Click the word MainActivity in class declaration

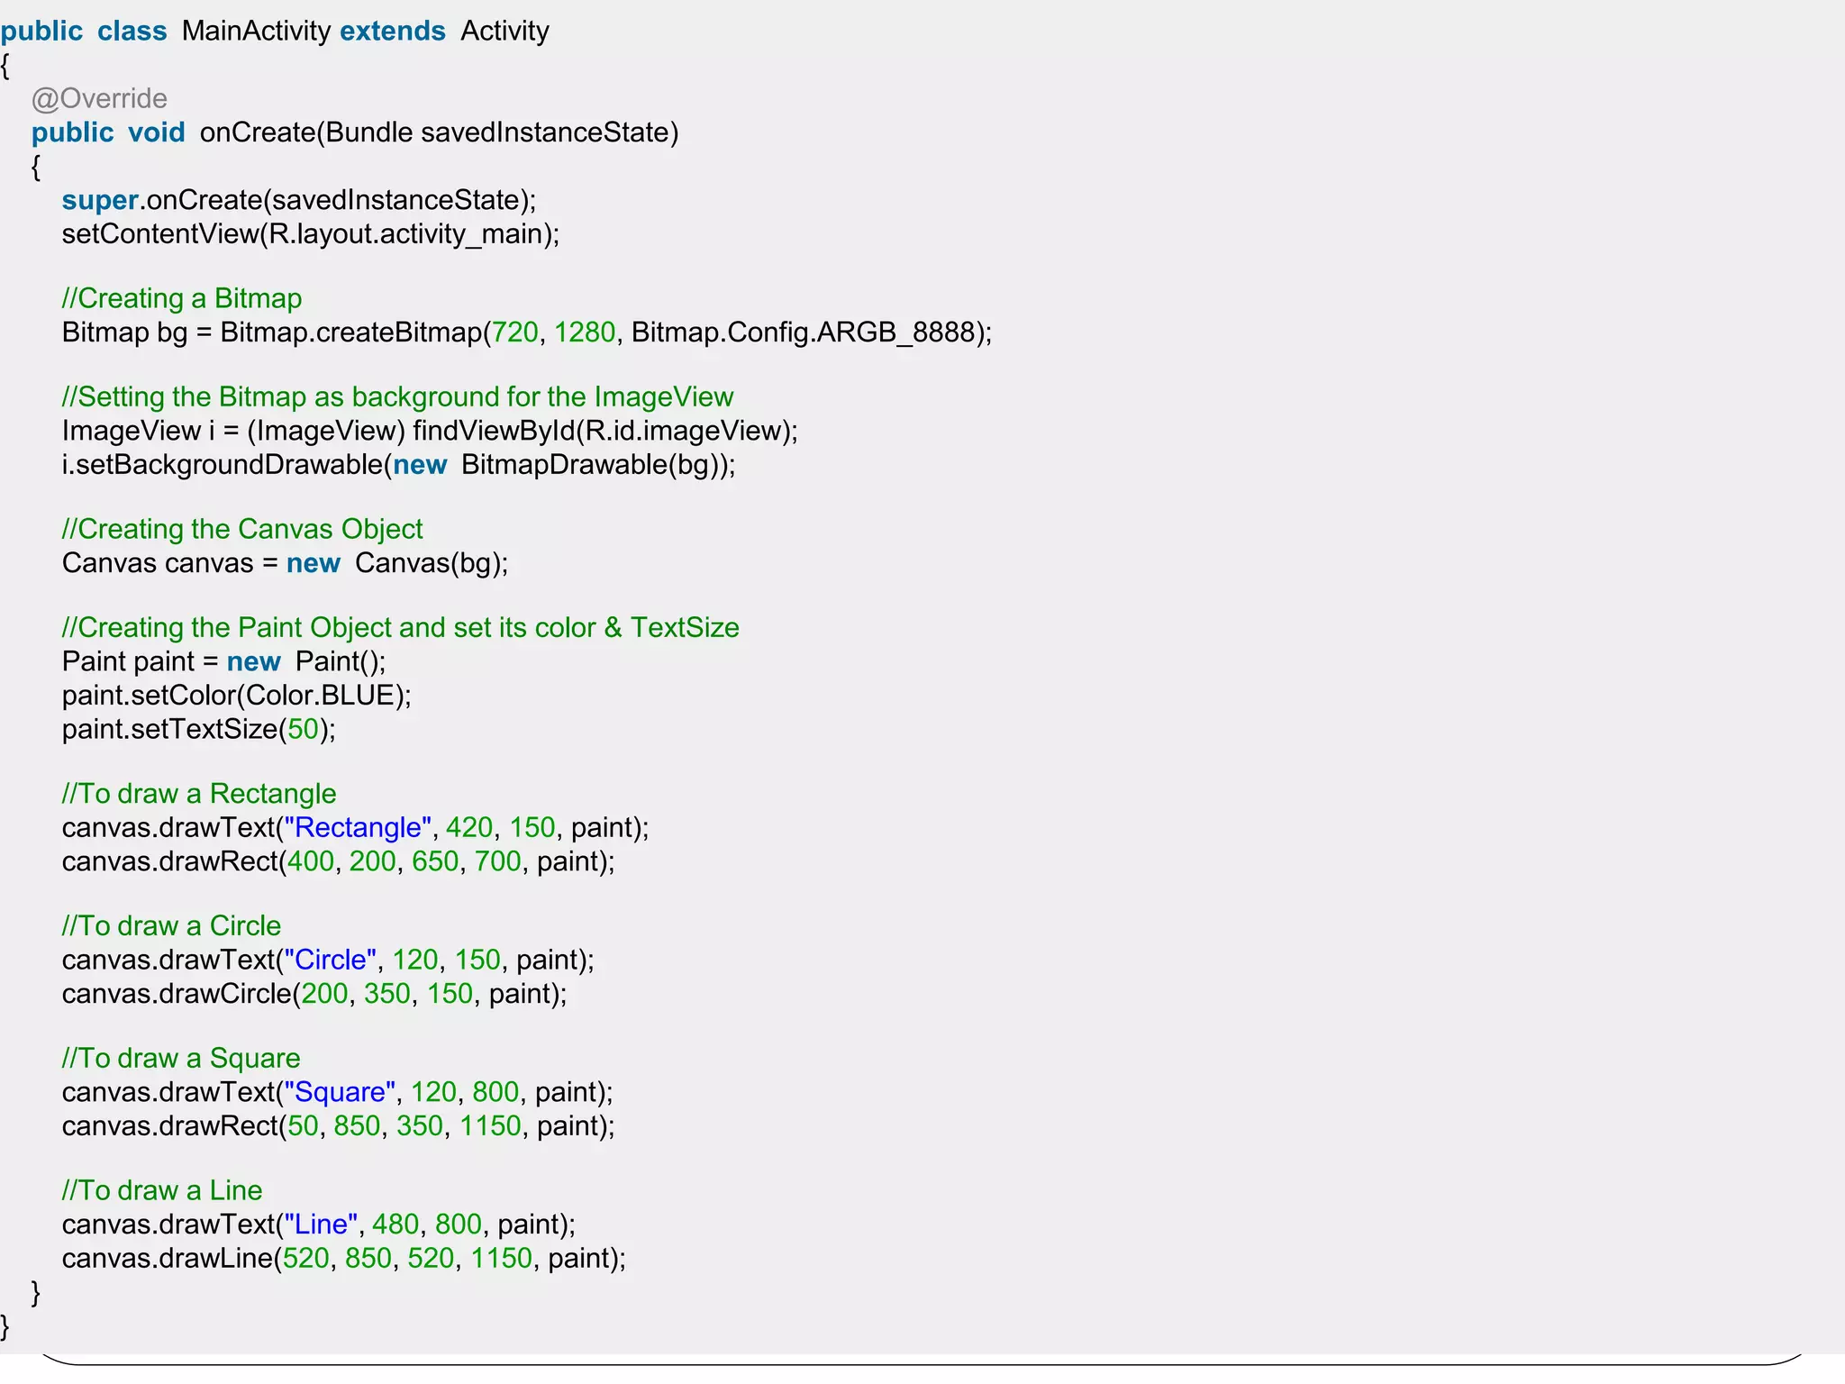click(x=256, y=31)
